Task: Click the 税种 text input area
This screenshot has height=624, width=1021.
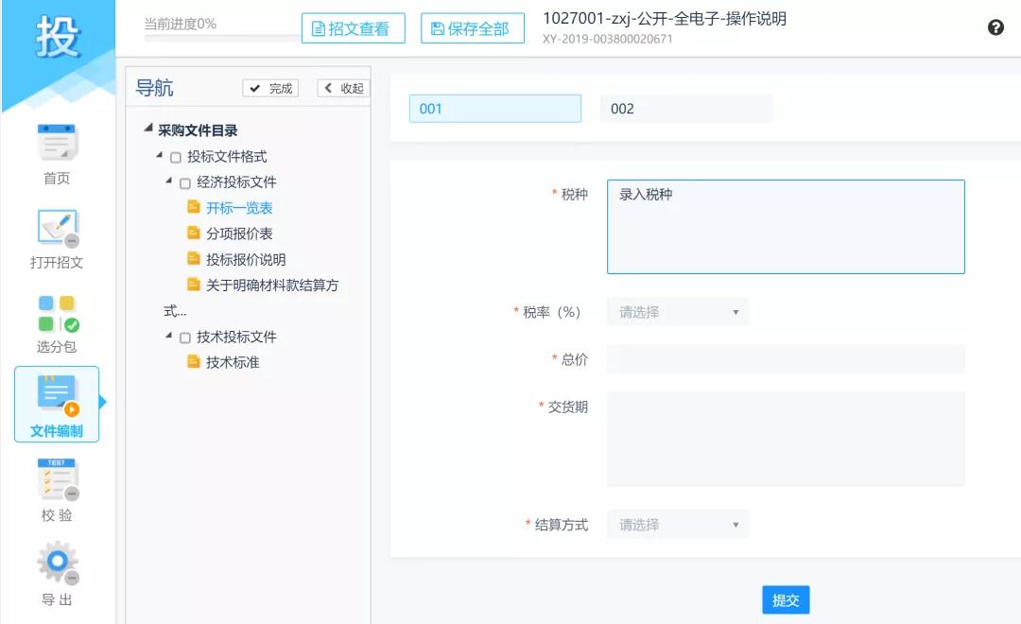Action: pos(785,225)
